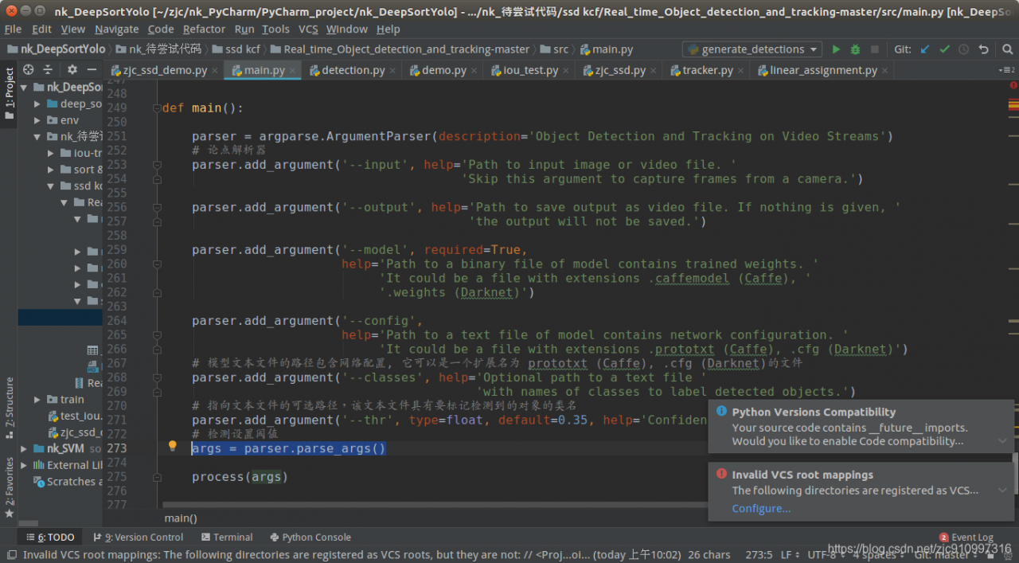Open the 7: Structure side panel
Image resolution: width=1019 pixels, height=563 pixels.
(10, 406)
